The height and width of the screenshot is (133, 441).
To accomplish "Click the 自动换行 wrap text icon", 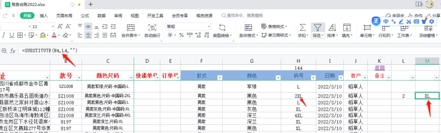I will pyautogui.click(x=152, y=27).
